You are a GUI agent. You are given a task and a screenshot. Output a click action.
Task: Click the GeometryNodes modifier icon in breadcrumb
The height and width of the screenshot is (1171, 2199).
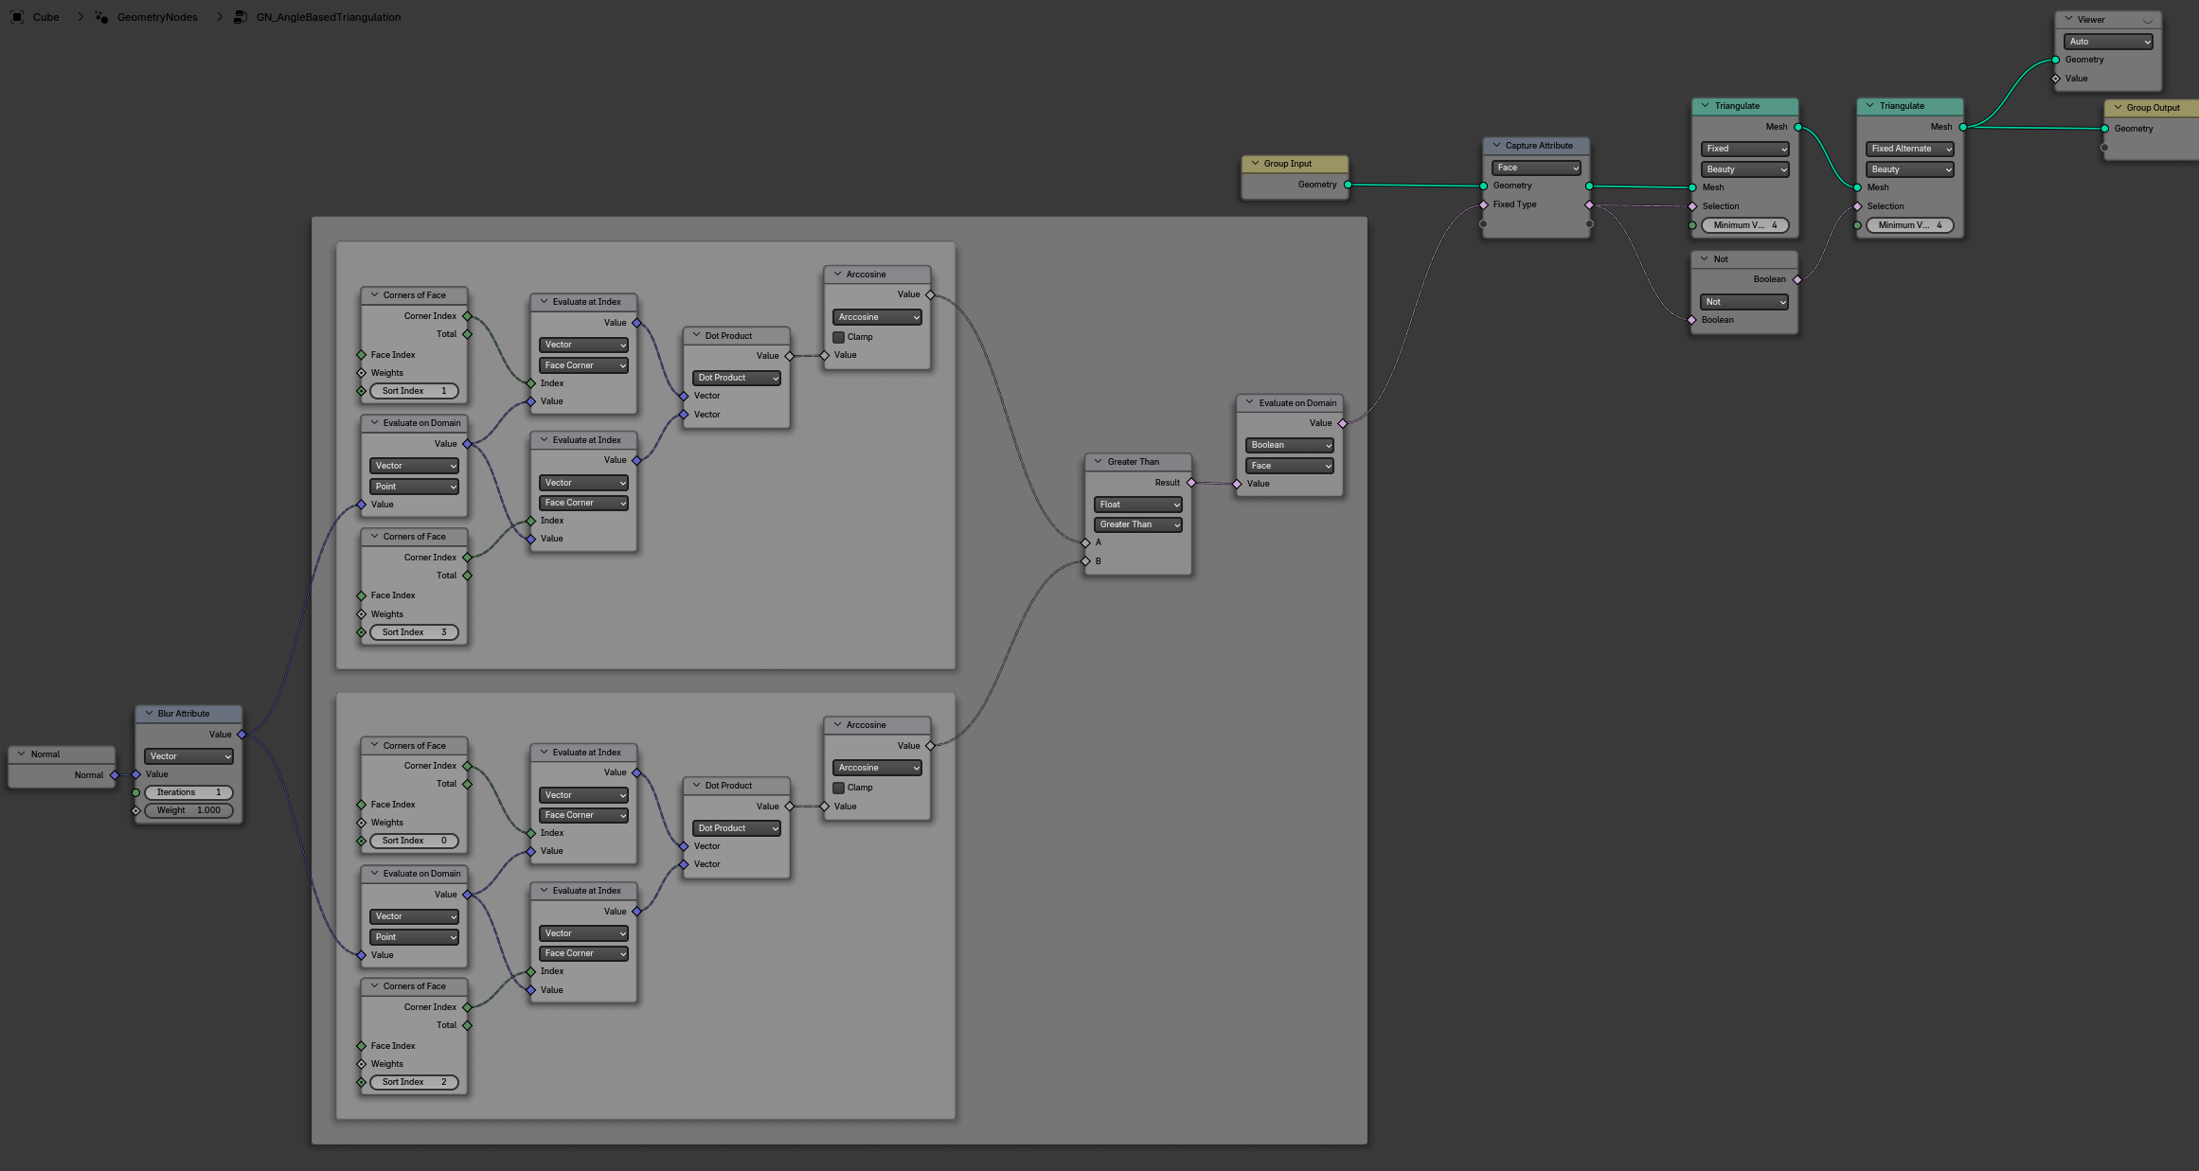(x=101, y=17)
